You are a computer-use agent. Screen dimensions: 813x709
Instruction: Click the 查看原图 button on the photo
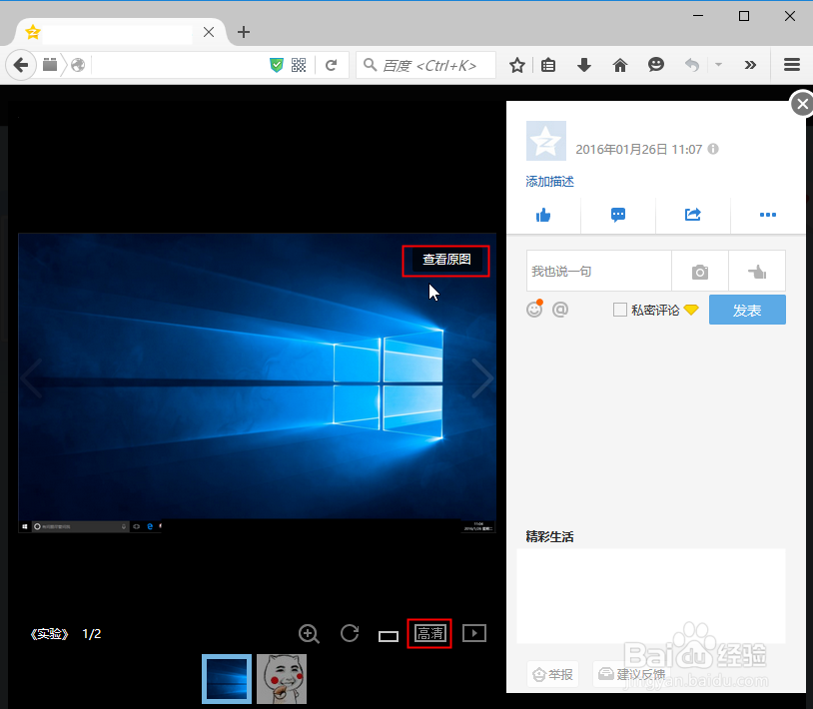pyautogui.click(x=446, y=260)
